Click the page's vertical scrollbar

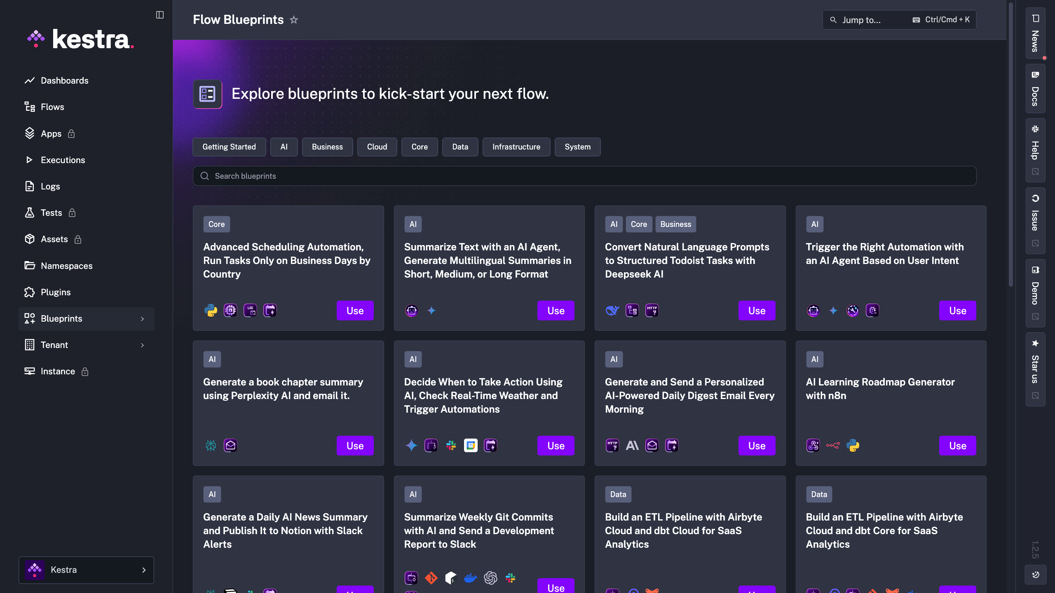1010,144
